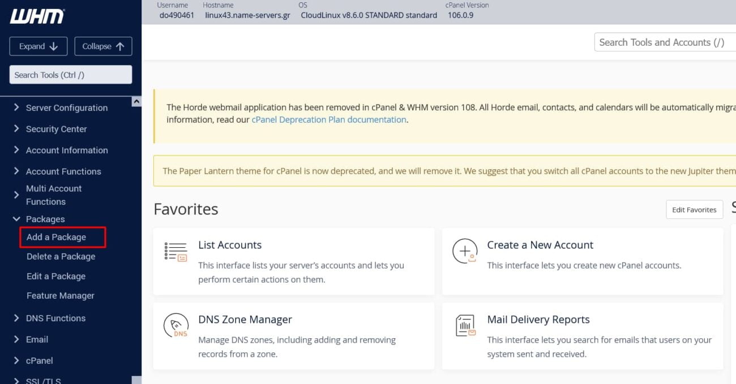Image resolution: width=736 pixels, height=384 pixels.
Task: Focus the Search Tools and Accounts field
Action: (665, 42)
